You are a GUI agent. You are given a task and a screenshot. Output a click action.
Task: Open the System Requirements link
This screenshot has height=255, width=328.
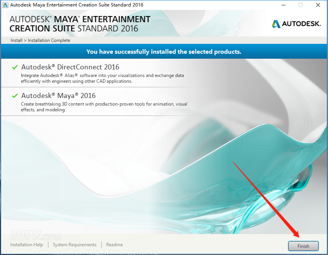(74, 245)
